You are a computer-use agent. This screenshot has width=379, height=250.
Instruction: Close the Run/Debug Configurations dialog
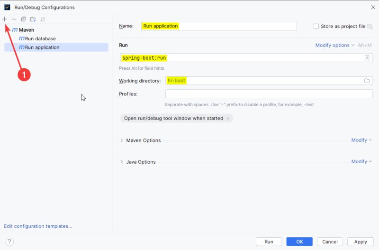pyautogui.click(x=373, y=7)
